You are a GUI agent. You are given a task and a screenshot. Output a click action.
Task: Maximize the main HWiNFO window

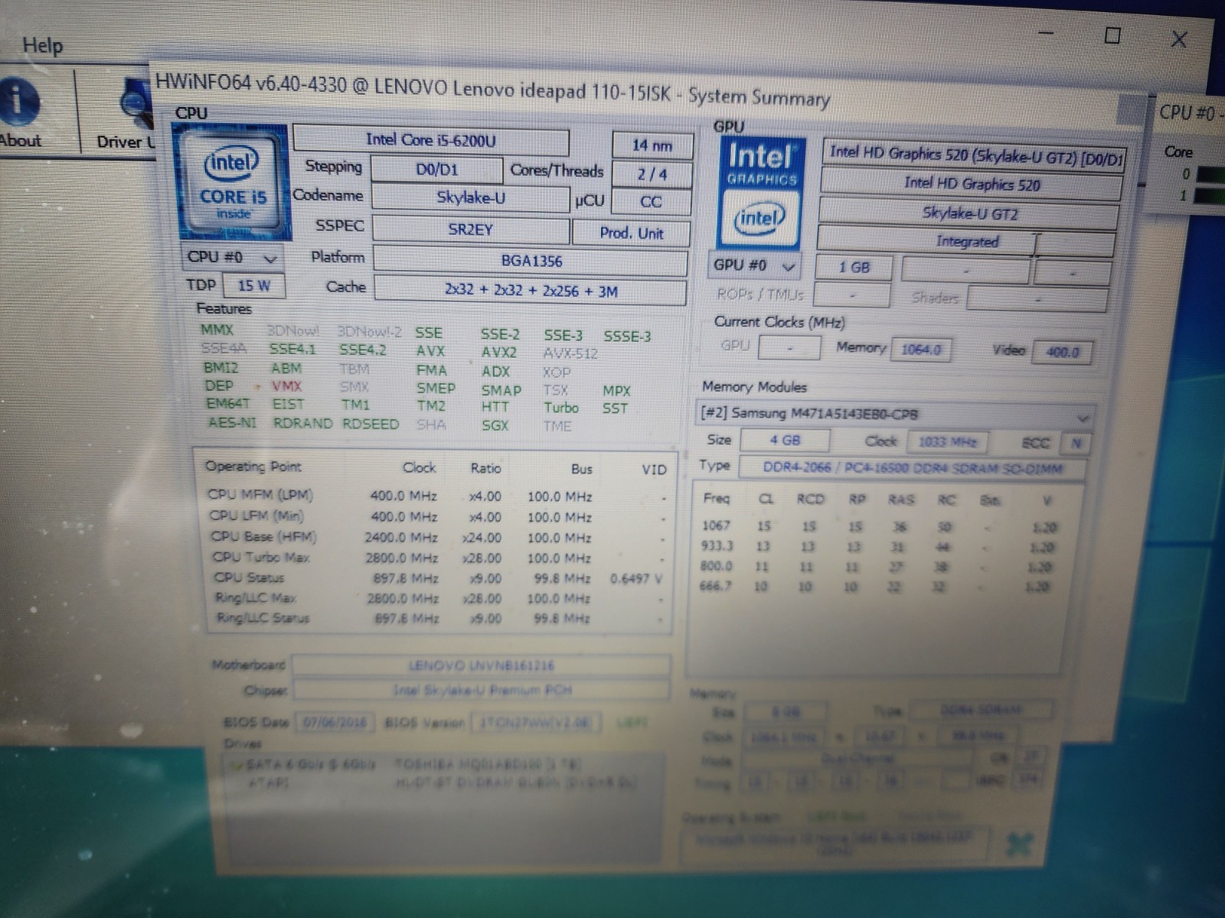[x=1113, y=35]
